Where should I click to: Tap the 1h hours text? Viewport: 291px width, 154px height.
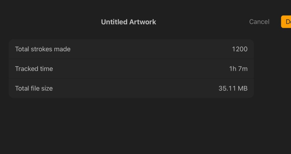(233, 69)
